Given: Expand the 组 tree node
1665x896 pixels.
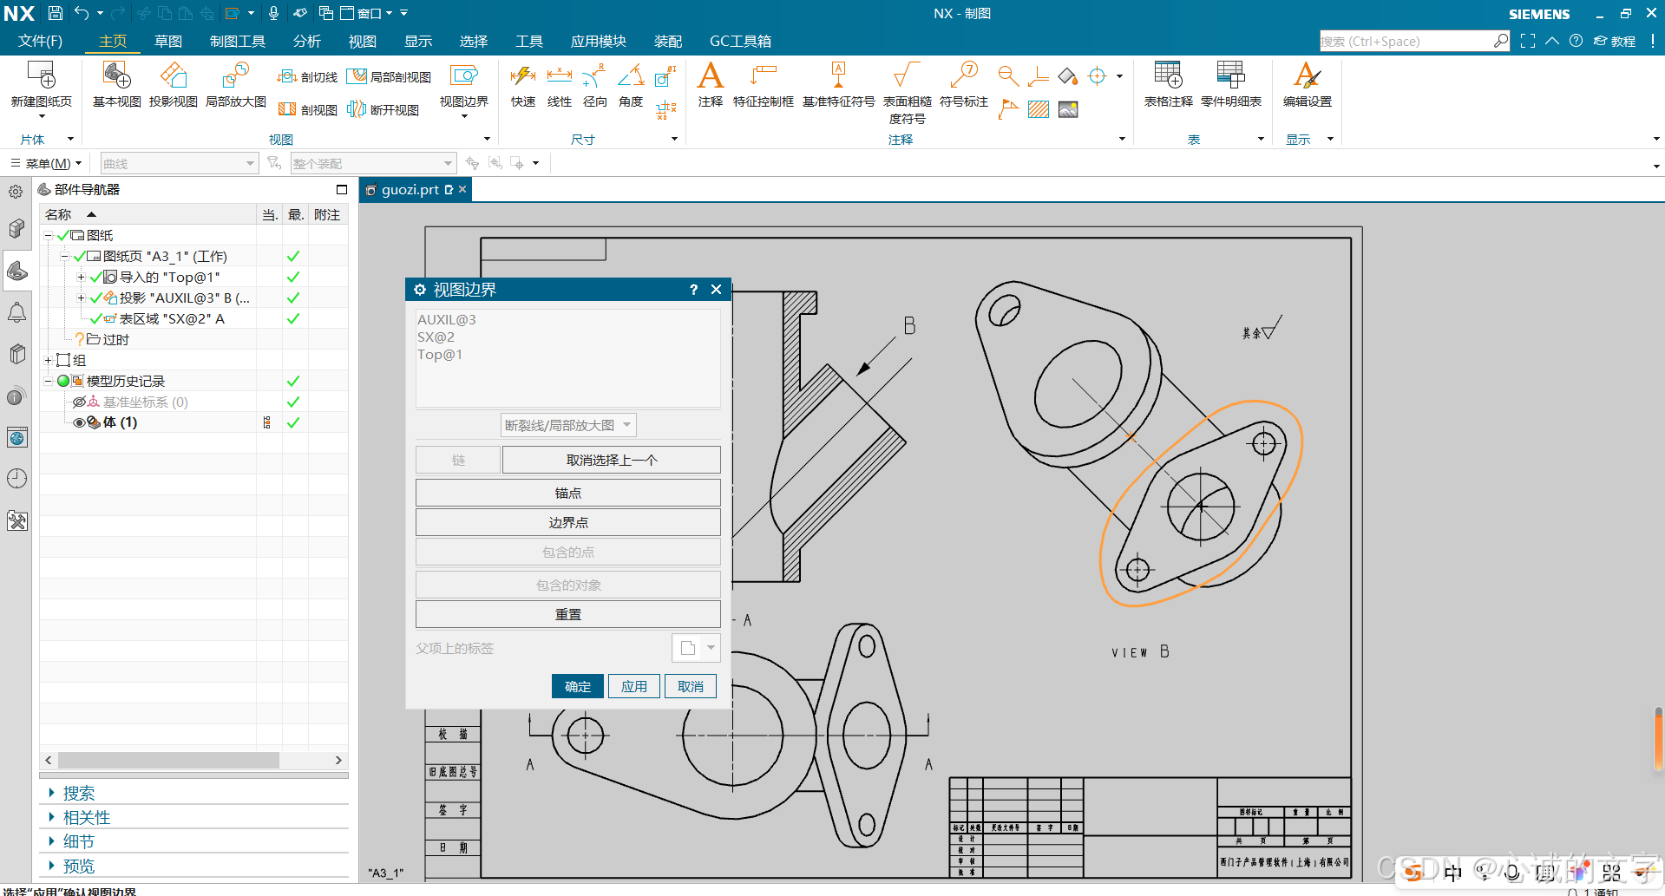Looking at the screenshot, I should click(49, 360).
